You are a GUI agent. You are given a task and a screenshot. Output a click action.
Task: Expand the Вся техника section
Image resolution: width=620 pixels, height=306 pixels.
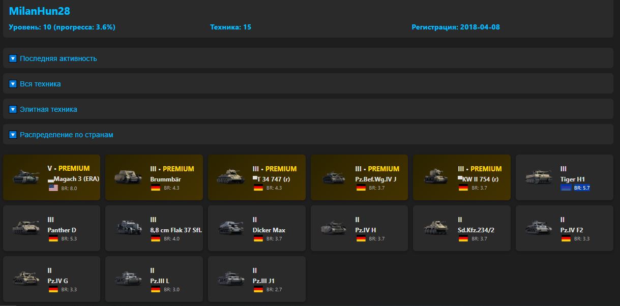point(13,84)
